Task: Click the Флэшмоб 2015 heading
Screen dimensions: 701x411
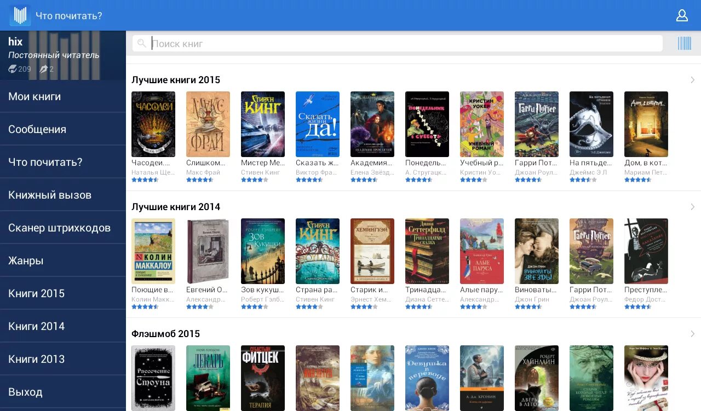Action: 165,334
